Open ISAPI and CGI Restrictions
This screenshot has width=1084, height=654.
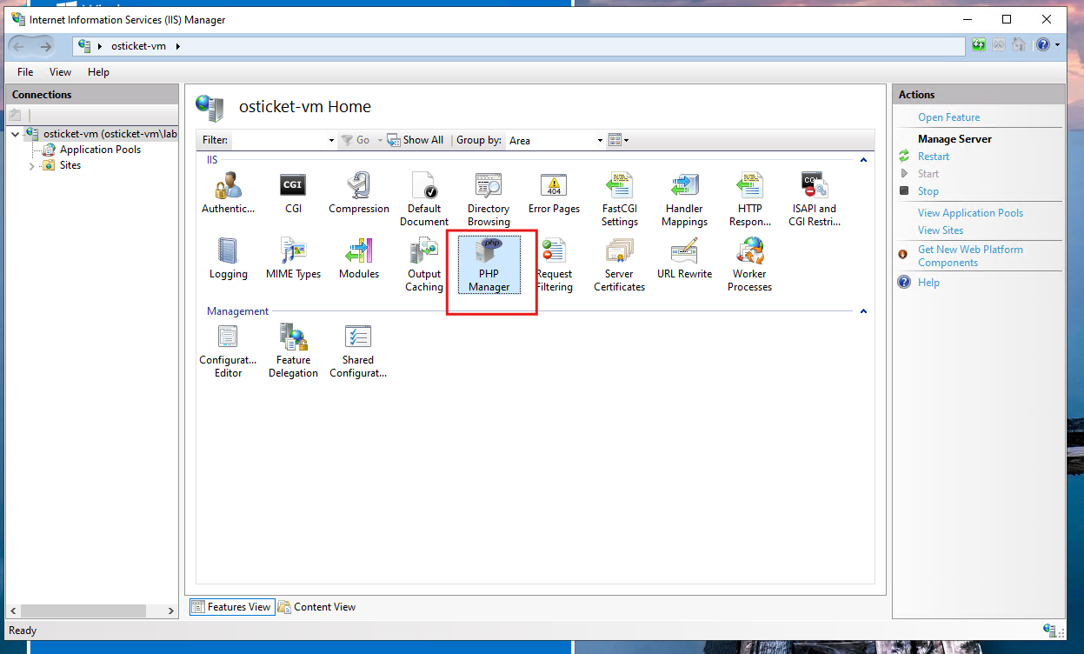pyautogui.click(x=815, y=199)
